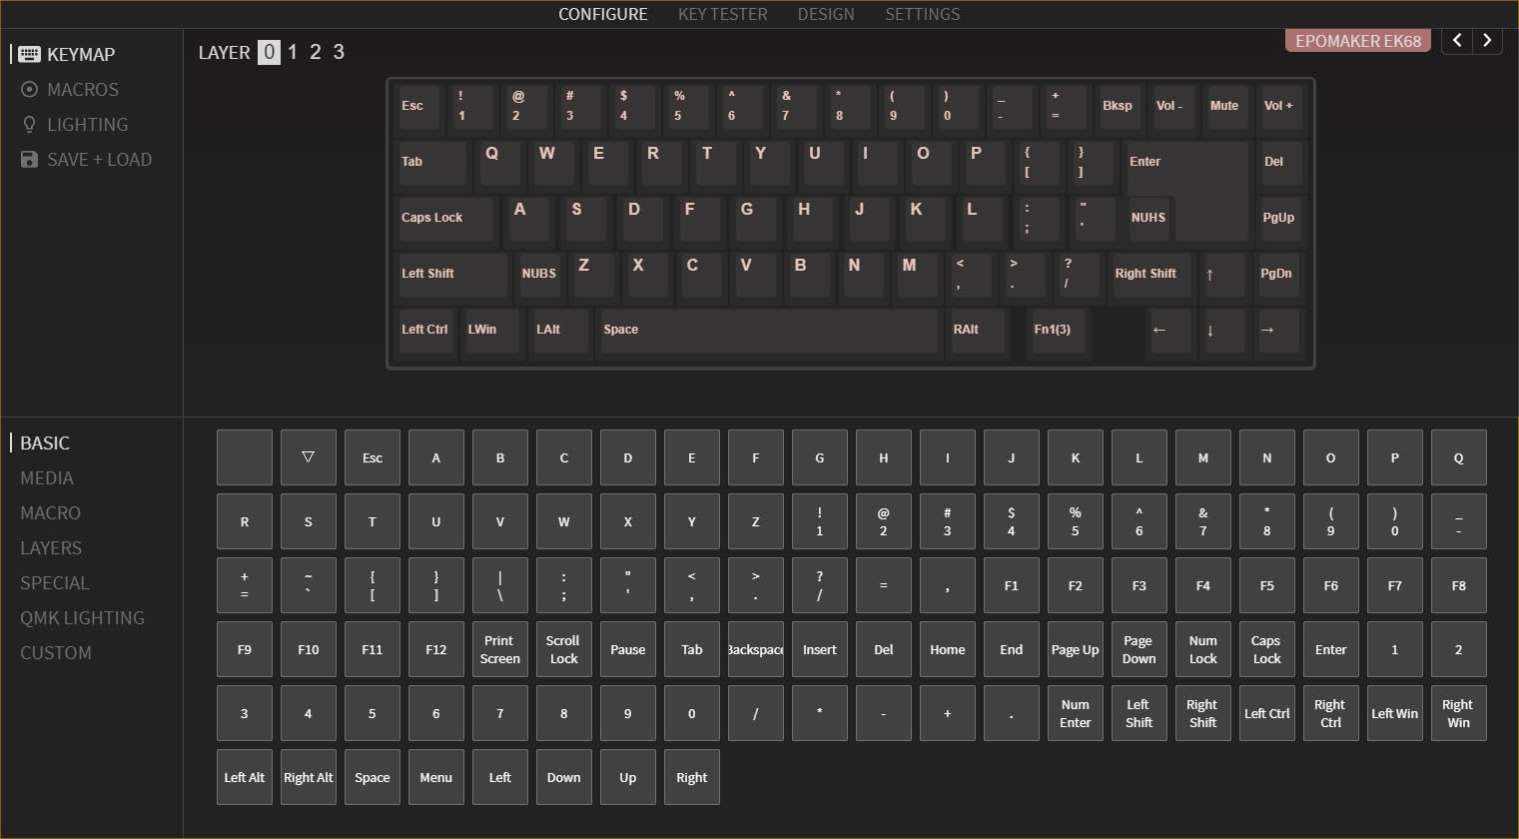
Task: Select the Fn1(3) key on keyboard layout
Action: (1057, 331)
